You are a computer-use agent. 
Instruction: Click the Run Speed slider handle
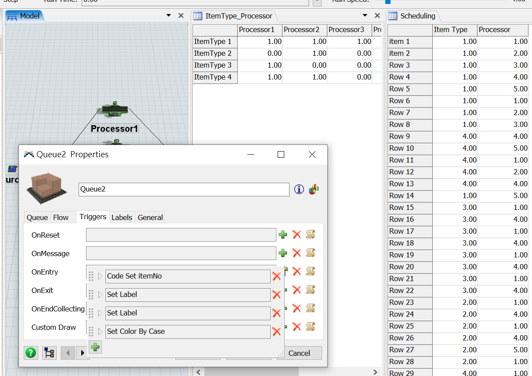[388, 1]
